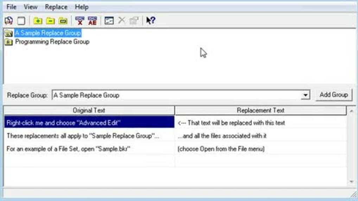Click the toolbar icon with red X

[x=80, y=21]
